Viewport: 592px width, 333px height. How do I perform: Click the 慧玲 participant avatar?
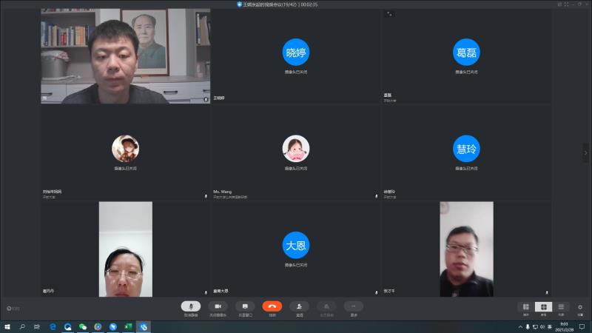(465, 149)
